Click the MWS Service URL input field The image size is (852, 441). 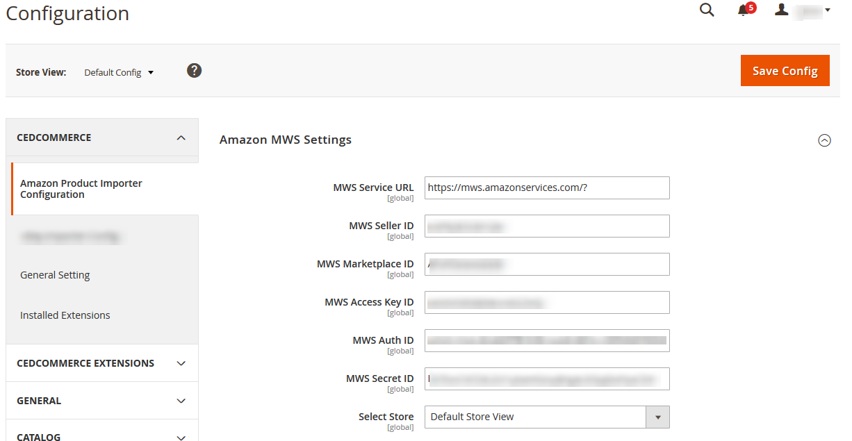point(546,188)
